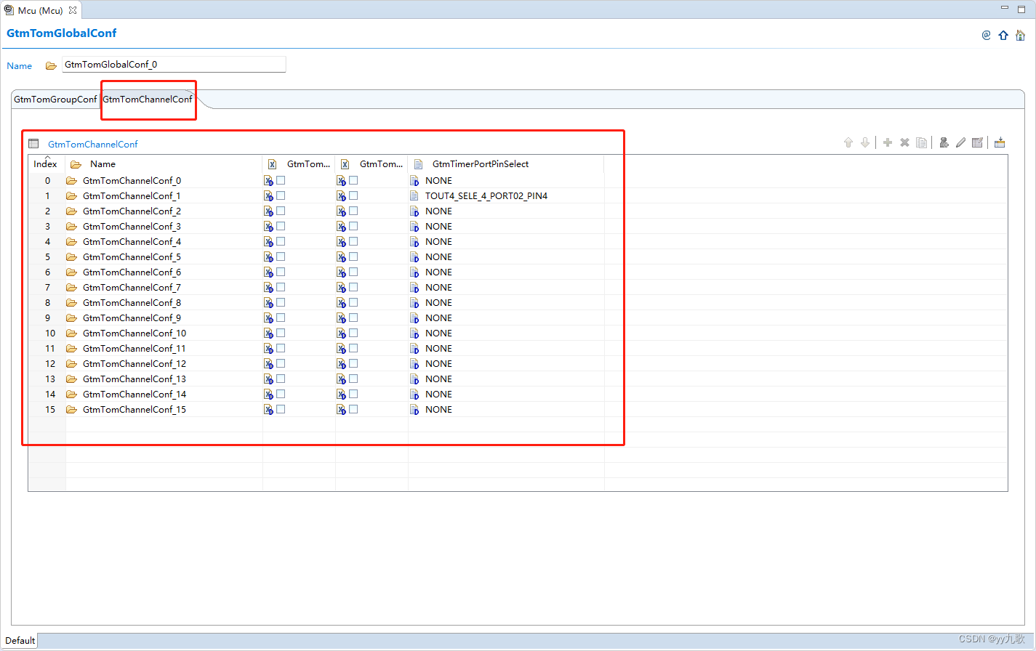Click folder icon of GtmTomChannelConf_10 row
This screenshot has height=651, width=1036.
click(71, 333)
